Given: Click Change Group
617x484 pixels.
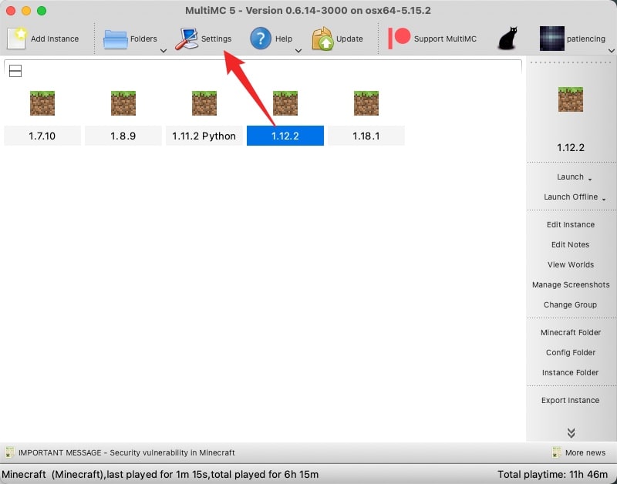Looking at the screenshot, I should tap(570, 304).
